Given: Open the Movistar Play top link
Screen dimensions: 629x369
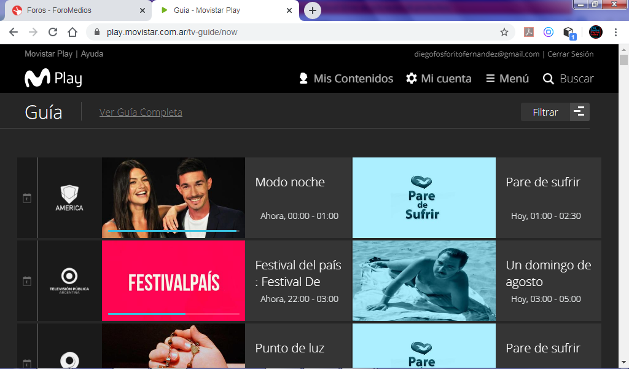Looking at the screenshot, I should (x=49, y=54).
